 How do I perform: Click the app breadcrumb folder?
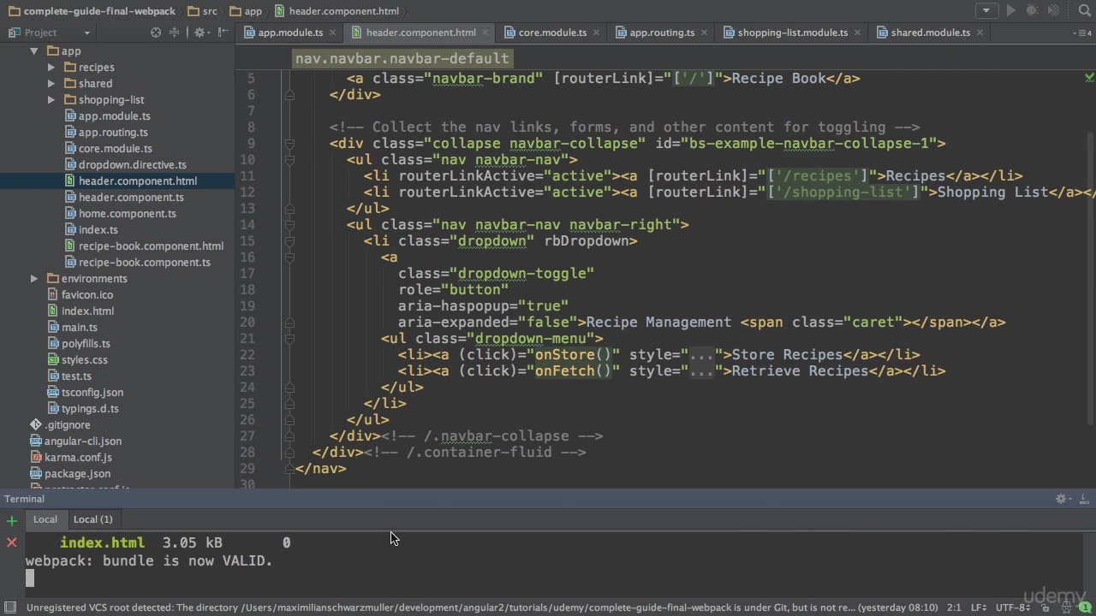246,11
